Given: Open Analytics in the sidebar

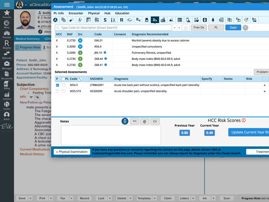Looking at the screenshot, I should 7,96.
